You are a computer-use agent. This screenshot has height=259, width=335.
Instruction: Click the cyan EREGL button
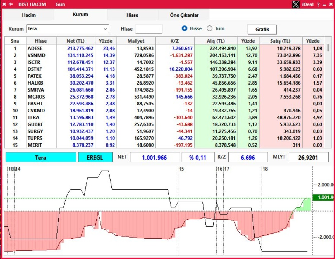[x=95, y=157]
